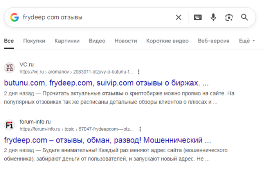
Task: Switch to Веб-версия results
Action: point(213,41)
